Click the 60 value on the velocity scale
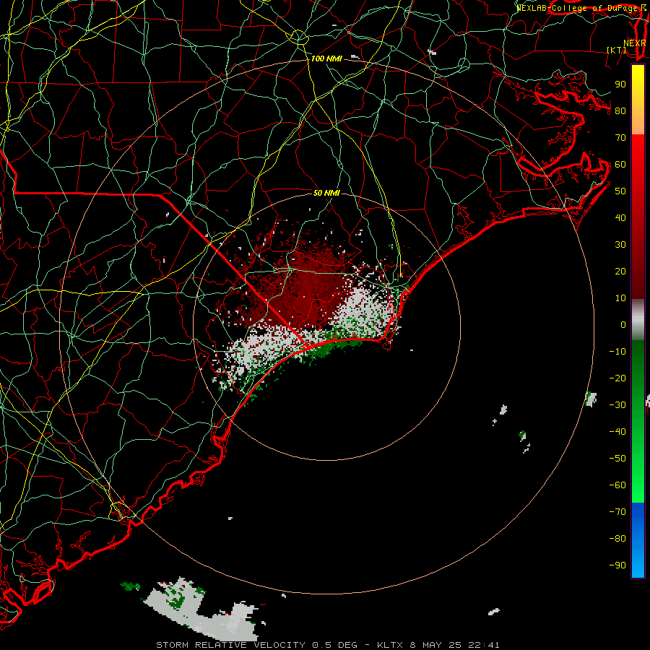This screenshot has width=650, height=650. (x=620, y=164)
